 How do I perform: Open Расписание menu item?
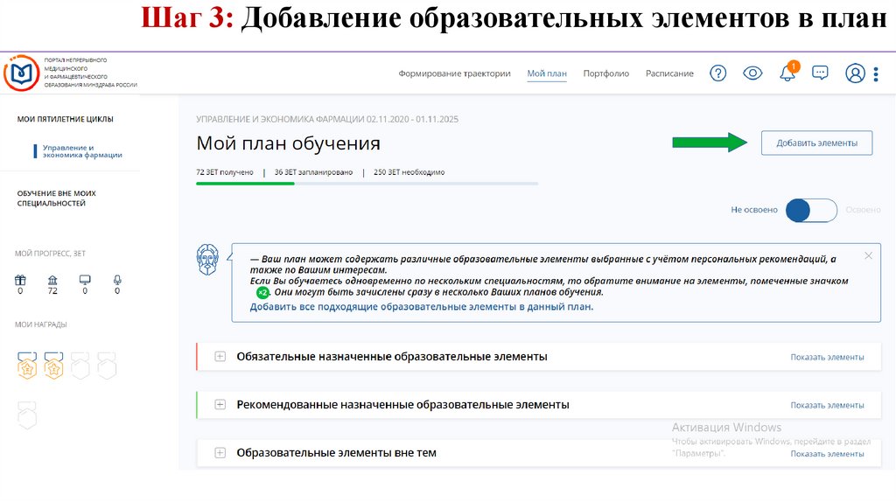pos(669,73)
